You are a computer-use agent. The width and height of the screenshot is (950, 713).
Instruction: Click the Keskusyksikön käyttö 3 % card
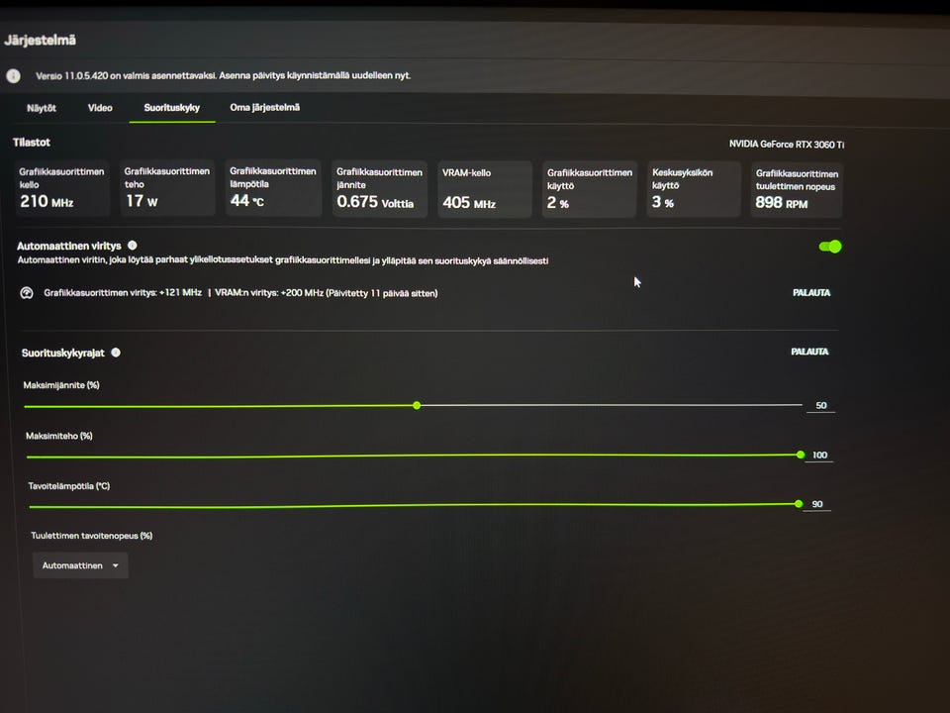[x=695, y=189]
